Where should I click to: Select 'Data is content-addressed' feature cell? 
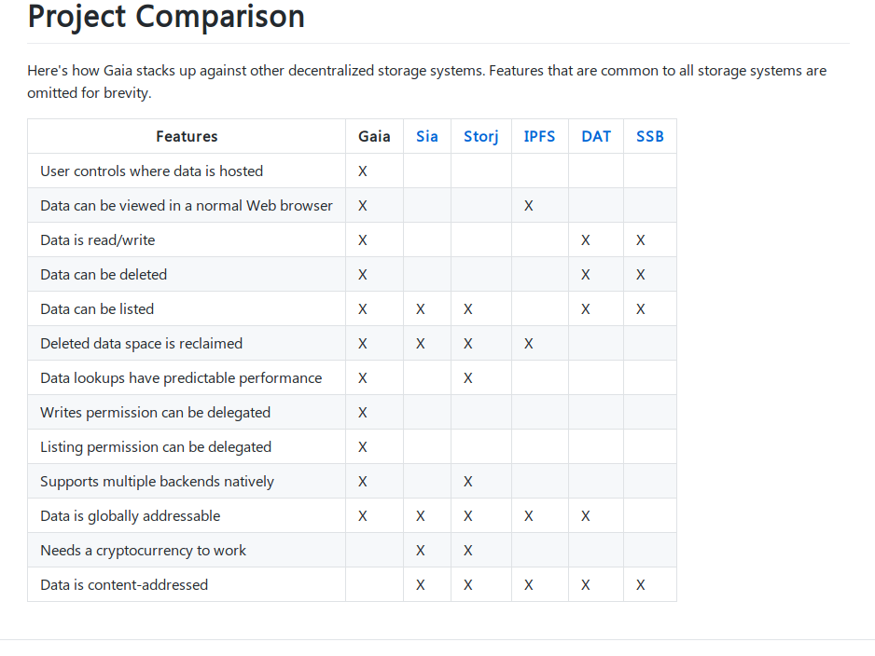click(124, 584)
